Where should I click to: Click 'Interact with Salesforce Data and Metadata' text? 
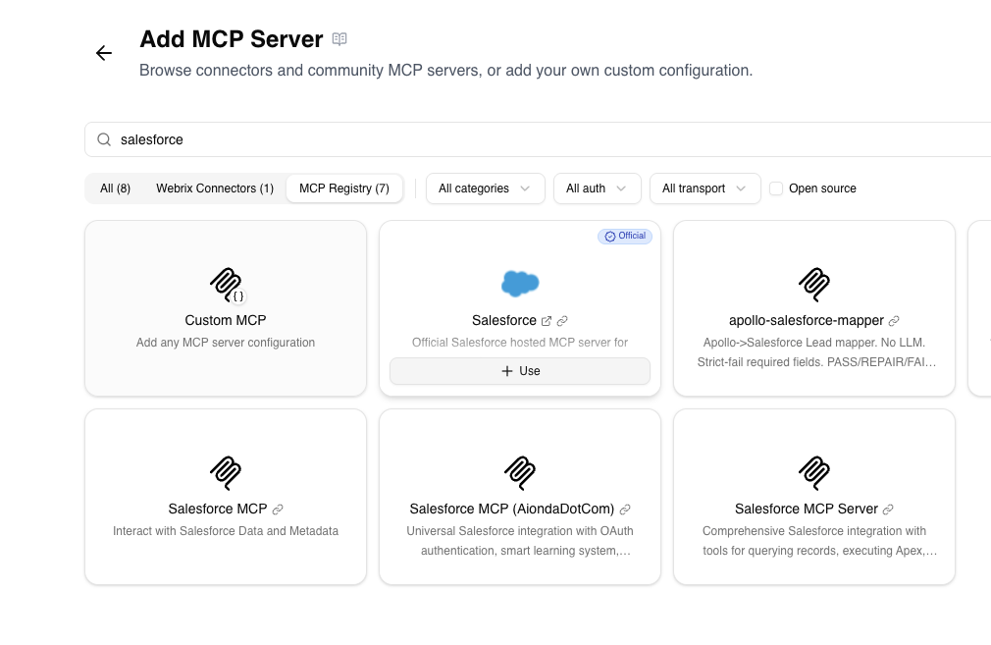pos(226,531)
